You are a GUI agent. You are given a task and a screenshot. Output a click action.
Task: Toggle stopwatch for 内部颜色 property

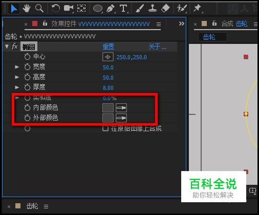click(x=27, y=108)
